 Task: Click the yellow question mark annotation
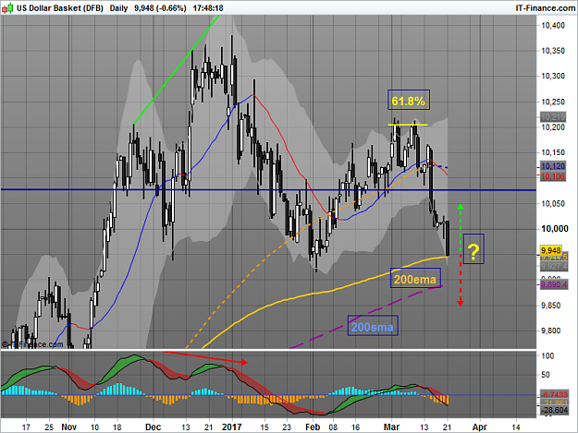pyautogui.click(x=473, y=248)
